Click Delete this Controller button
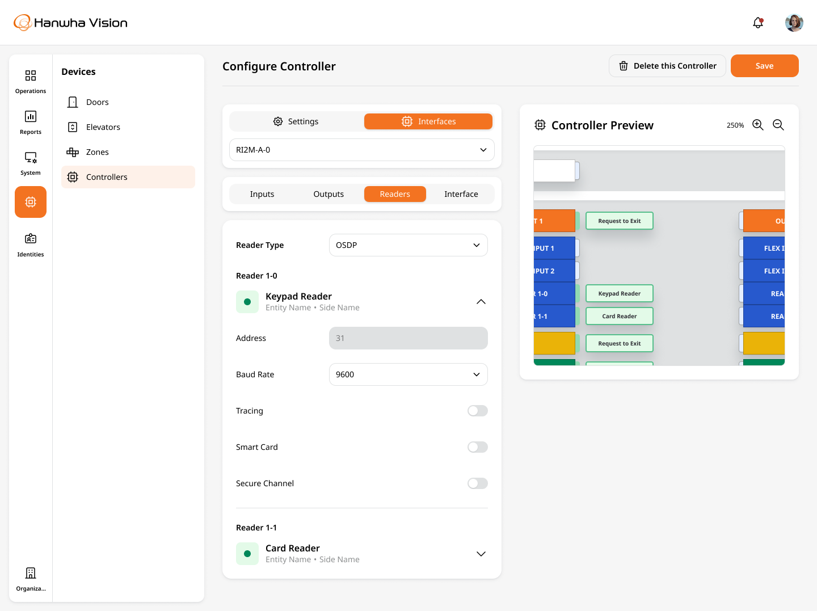Screen dimensions: 817x611 click(667, 66)
